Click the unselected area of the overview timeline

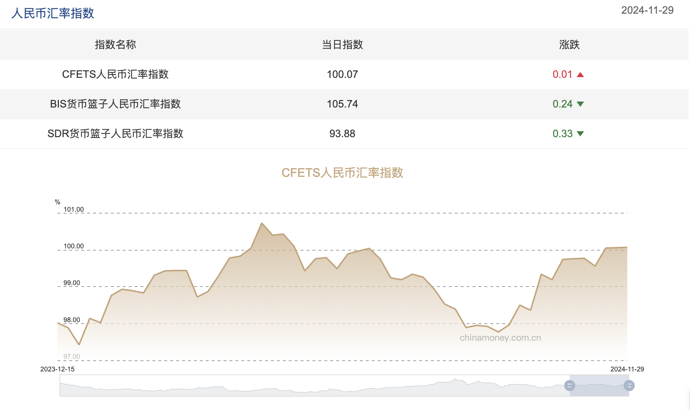pos(315,386)
